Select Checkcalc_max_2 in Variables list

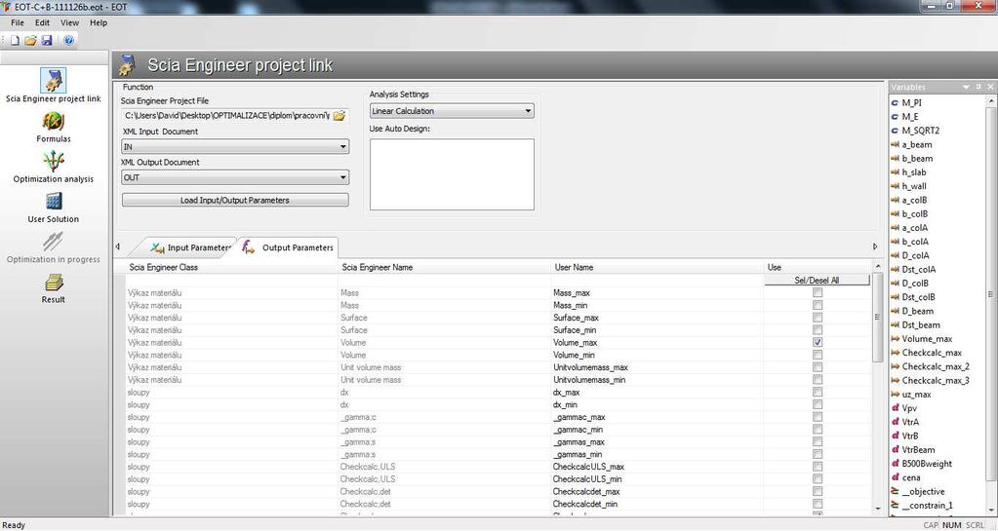tap(935, 367)
